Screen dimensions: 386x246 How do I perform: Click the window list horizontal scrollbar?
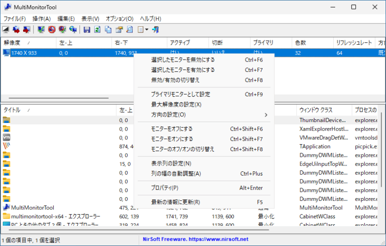(x=139, y=230)
